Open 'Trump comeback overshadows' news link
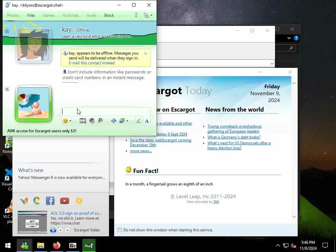The height and width of the screenshot is (252, 336). click(234, 129)
